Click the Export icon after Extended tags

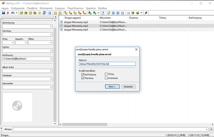(109, 13)
